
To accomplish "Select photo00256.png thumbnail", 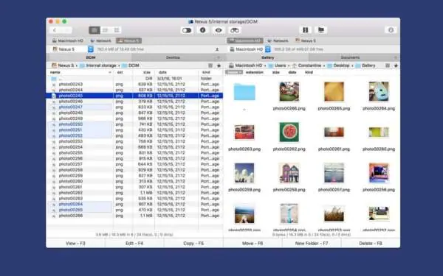I will tap(379, 173).
